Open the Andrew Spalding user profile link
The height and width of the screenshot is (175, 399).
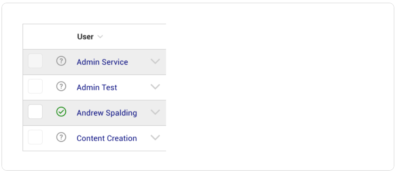coord(107,113)
